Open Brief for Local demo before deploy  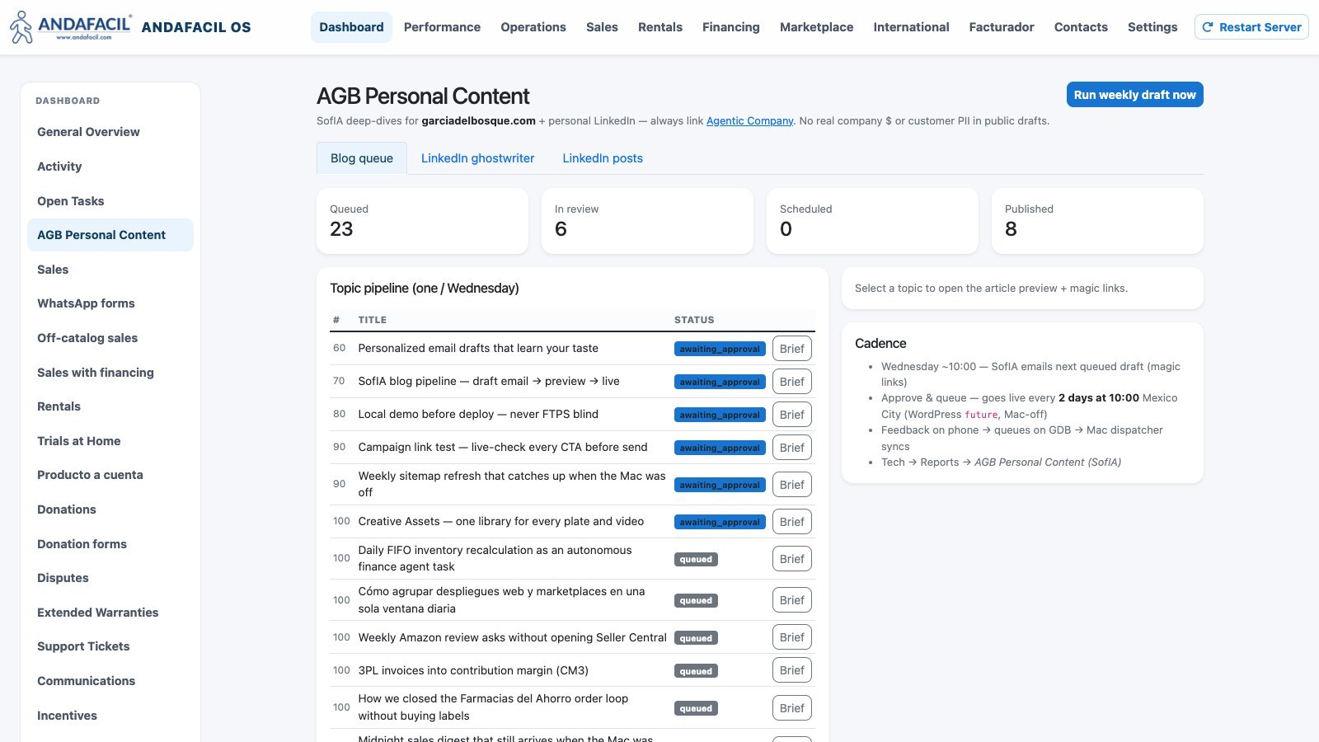792,415
